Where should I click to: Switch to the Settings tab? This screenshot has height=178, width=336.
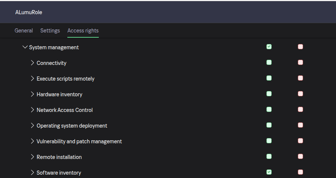(x=50, y=31)
